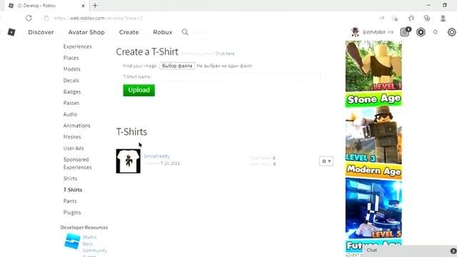Open the Robux menu item

tap(163, 32)
